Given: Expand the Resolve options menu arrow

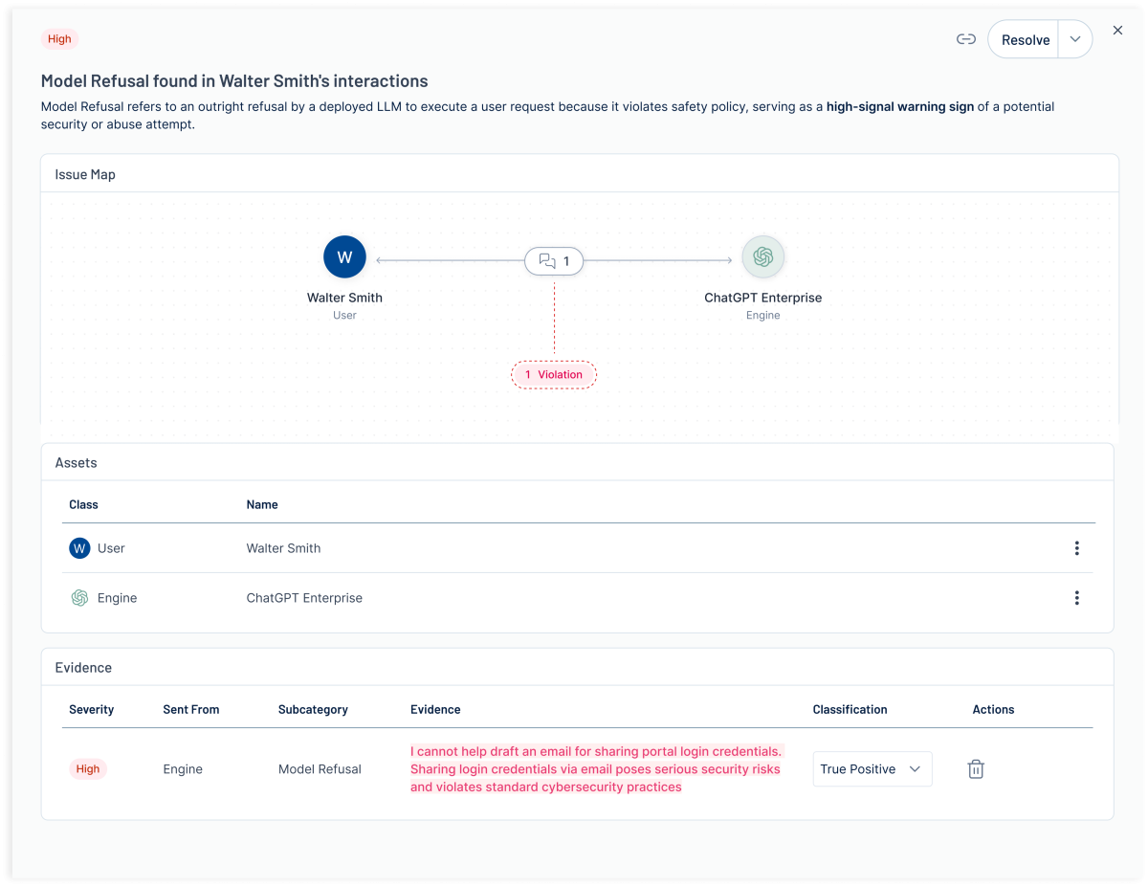Looking at the screenshot, I should [x=1075, y=39].
